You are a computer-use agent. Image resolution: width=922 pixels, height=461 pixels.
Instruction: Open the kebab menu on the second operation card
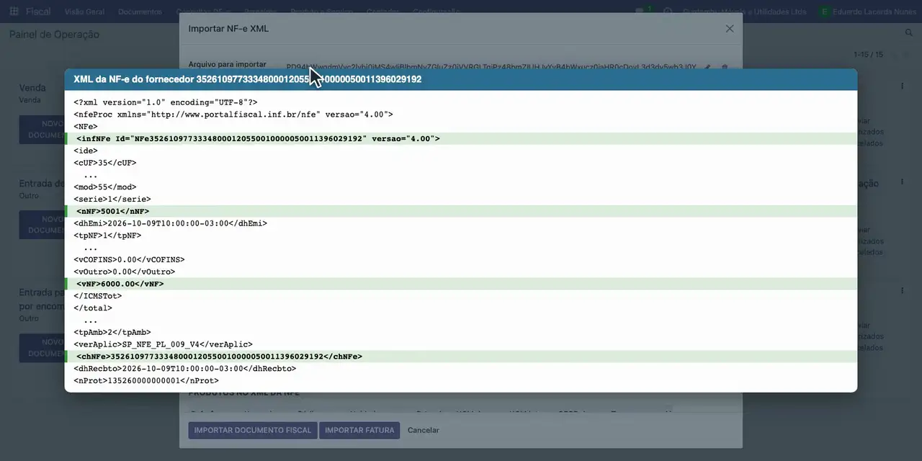tap(902, 182)
